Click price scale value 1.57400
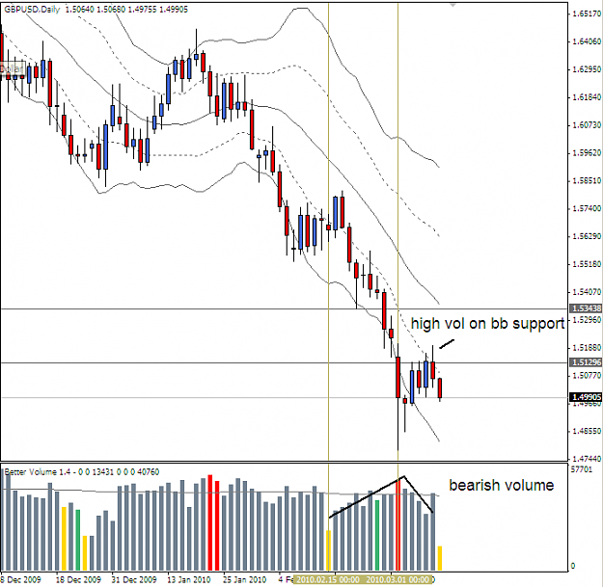 [x=587, y=208]
